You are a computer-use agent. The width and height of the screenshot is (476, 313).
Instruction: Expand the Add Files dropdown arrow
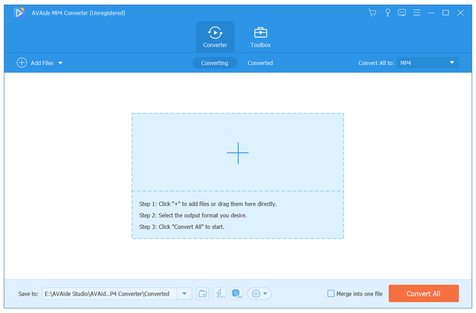(61, 63)
